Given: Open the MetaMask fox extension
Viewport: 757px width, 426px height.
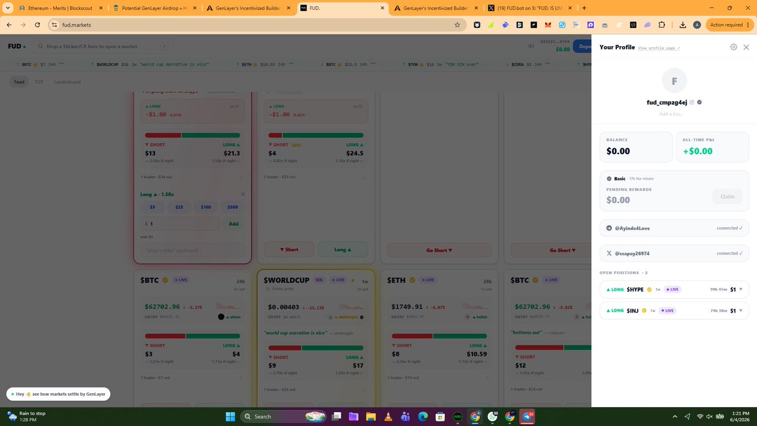Looking at the screenshot, I should [x=548, y=25].
